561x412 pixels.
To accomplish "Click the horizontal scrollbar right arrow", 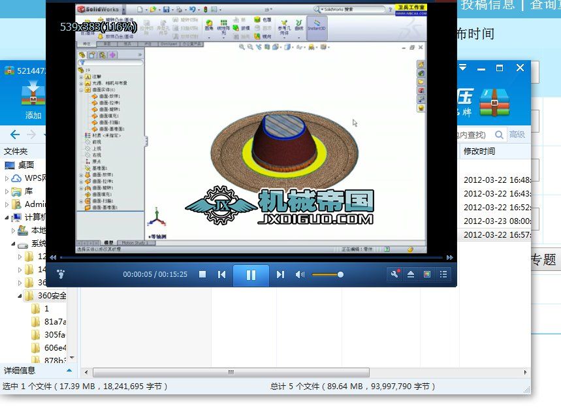I will pyautogui.click(x=525, y=372).
